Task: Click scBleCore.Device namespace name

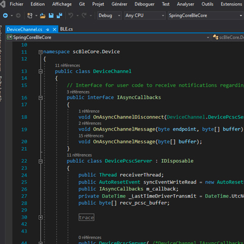Action: (x=96, y=52)
